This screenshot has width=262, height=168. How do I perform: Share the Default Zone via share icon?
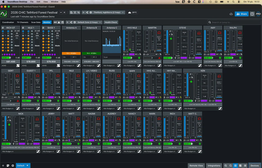pos(71,23)
